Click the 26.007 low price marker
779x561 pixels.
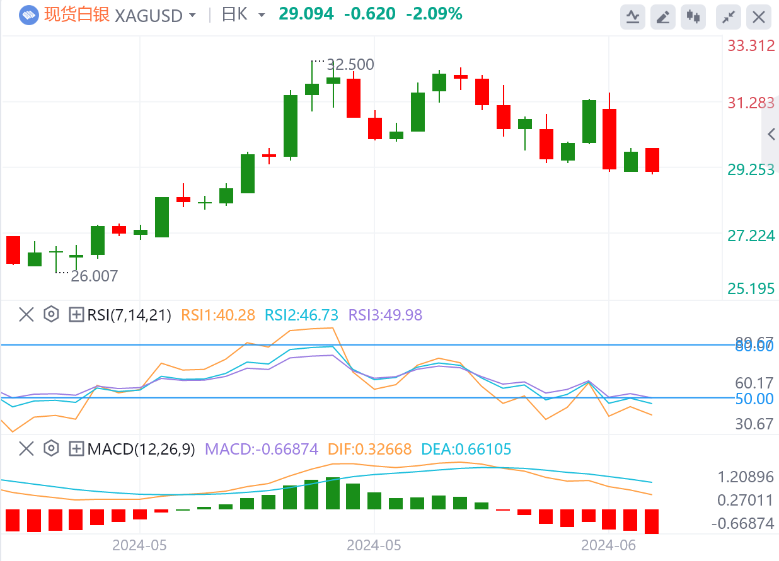pos(95,276)
